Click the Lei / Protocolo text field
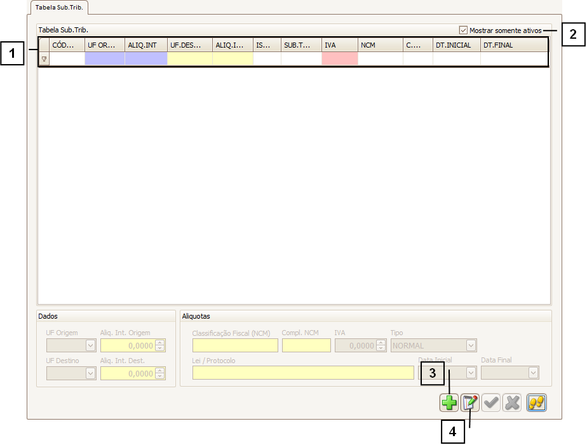 coord(303,373)
